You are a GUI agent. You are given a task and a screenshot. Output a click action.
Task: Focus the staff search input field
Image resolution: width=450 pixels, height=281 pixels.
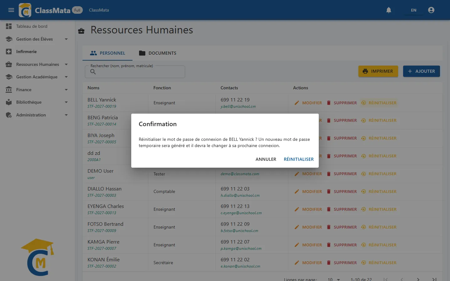pyautogui.click(x=135, y=72)
